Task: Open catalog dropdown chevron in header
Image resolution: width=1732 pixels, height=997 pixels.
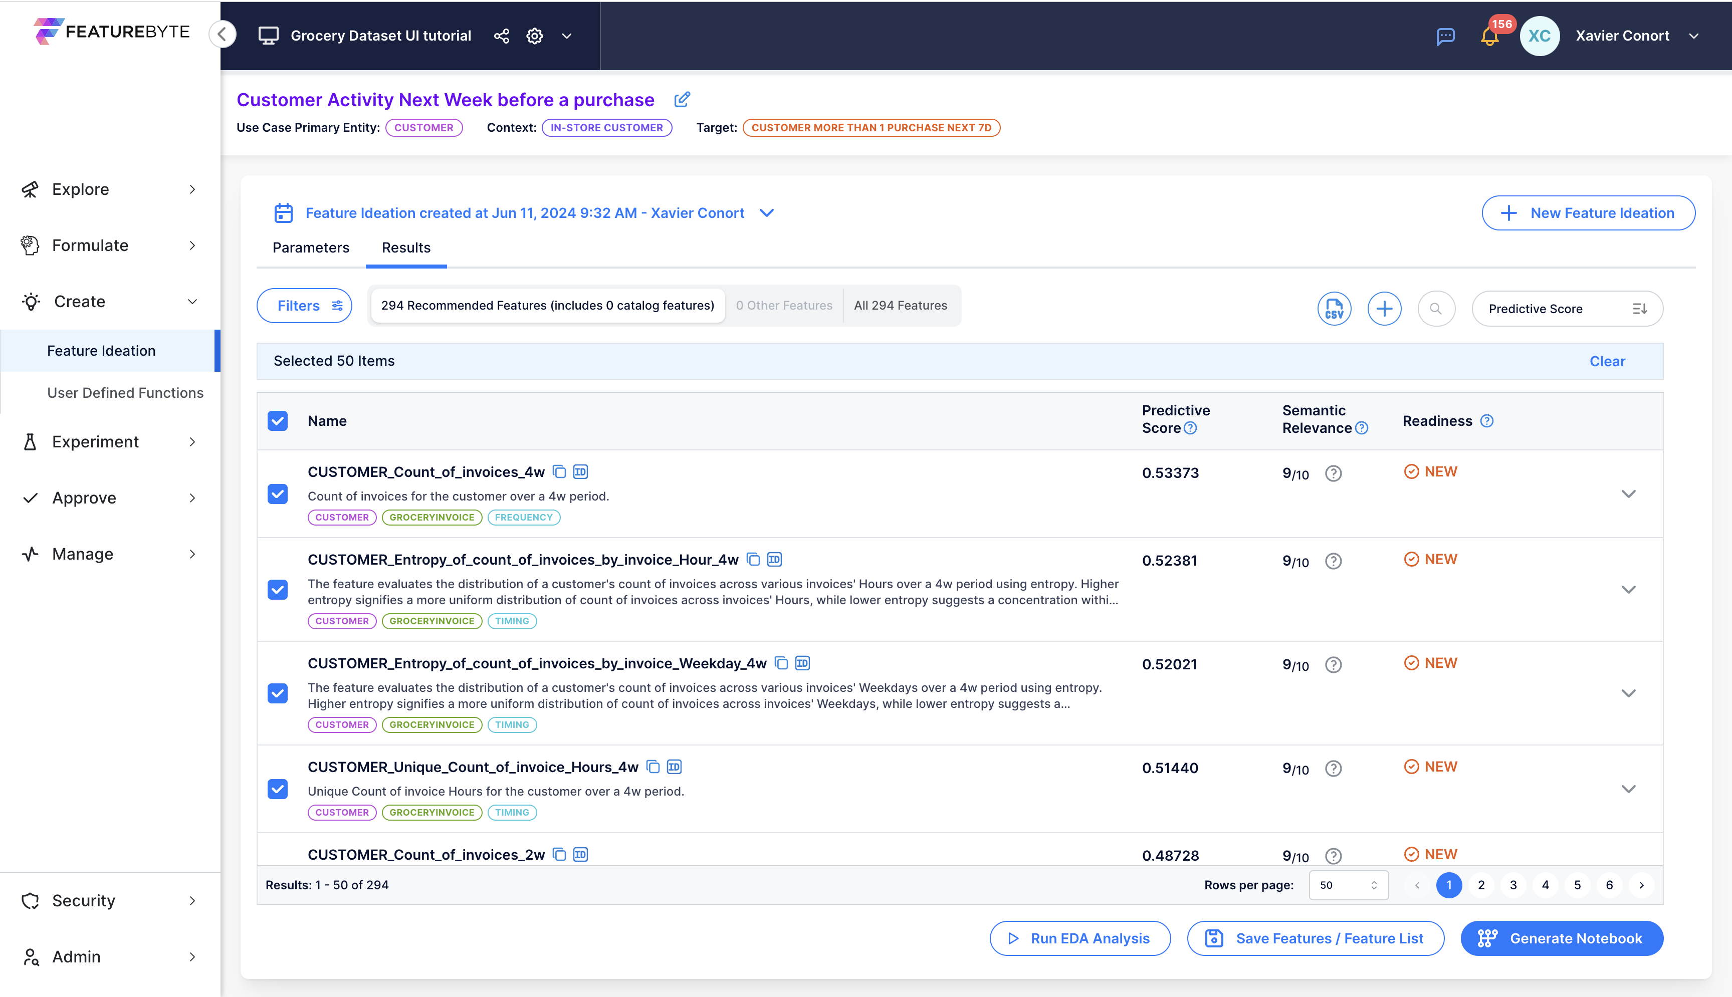Action: (x=566, y=36)
